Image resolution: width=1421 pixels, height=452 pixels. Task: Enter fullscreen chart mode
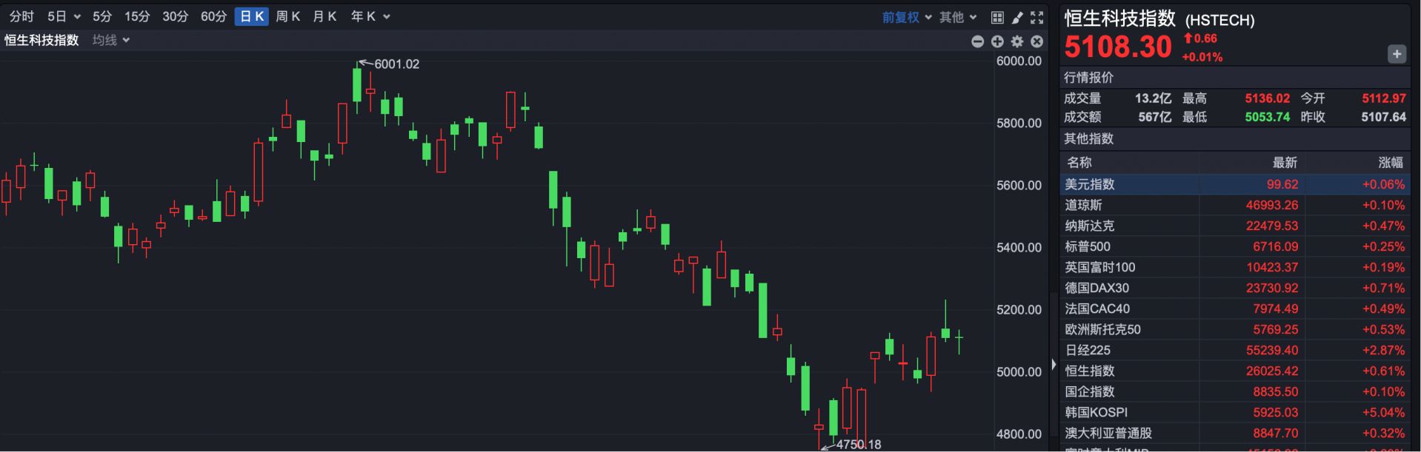[1037, 17]
